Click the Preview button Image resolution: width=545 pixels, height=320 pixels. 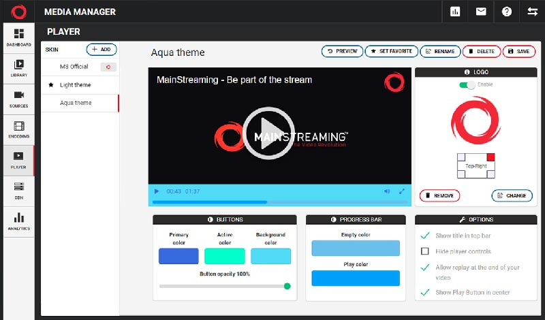(x=343, y=51)
